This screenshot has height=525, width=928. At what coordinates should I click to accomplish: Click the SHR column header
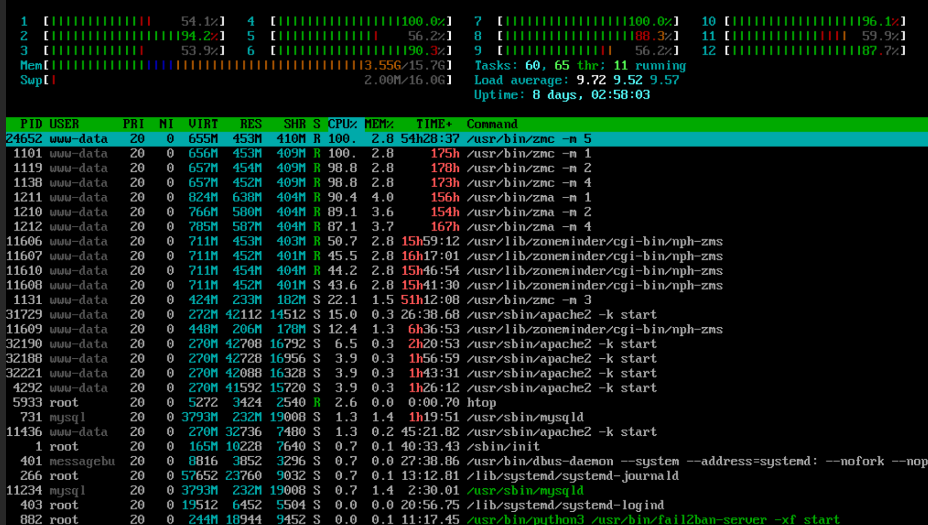(295, 124)
